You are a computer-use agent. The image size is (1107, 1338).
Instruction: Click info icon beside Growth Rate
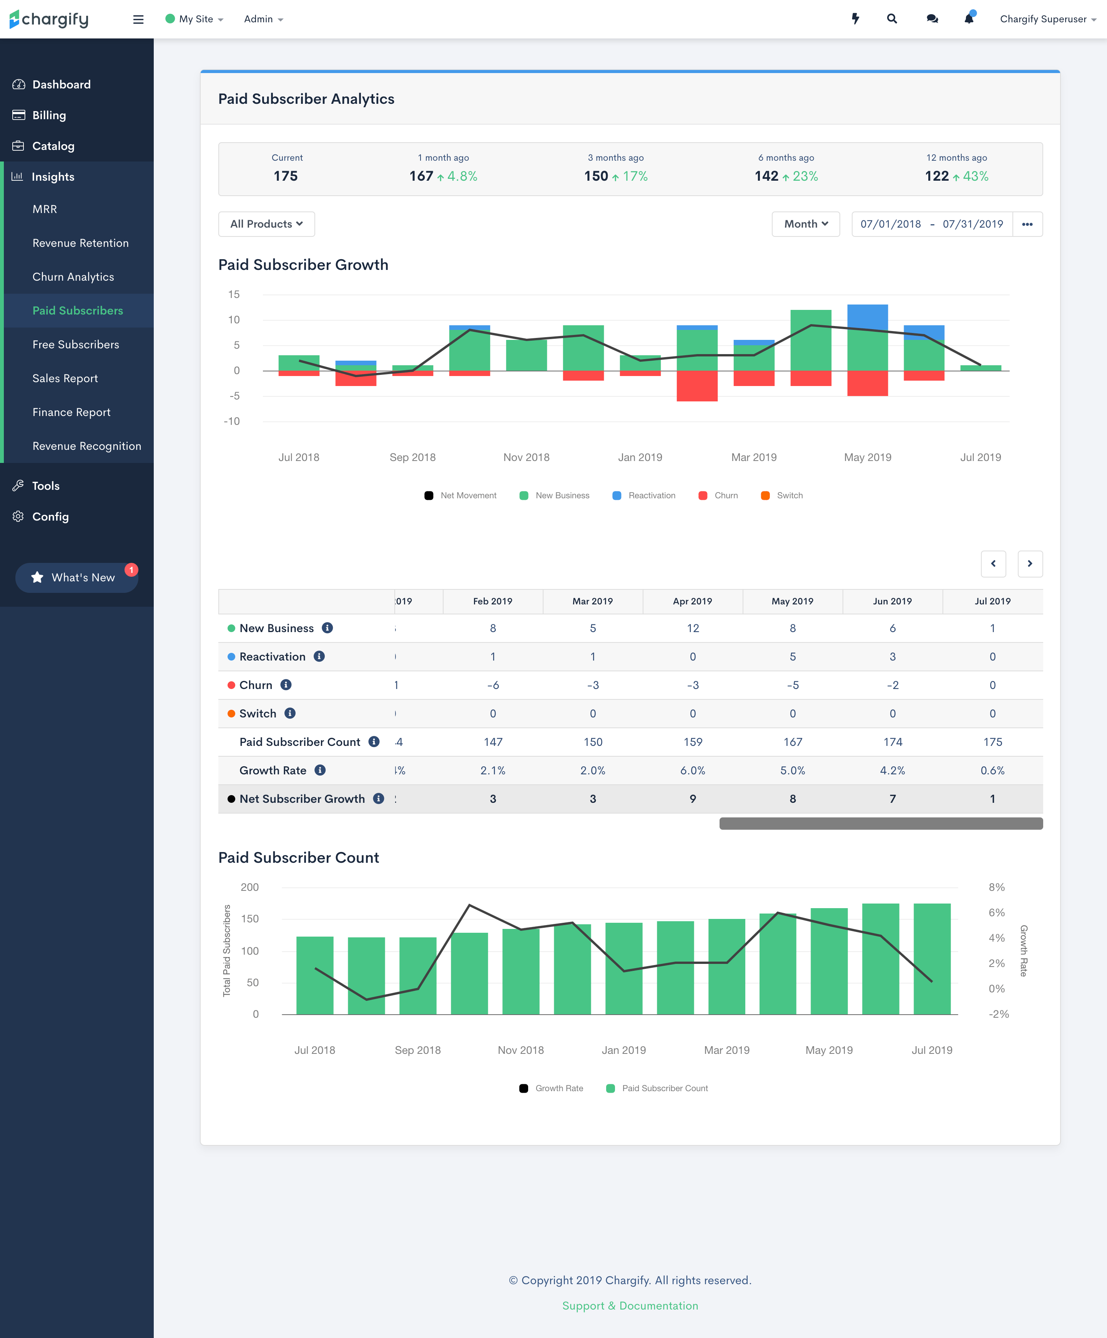point(321,770)
